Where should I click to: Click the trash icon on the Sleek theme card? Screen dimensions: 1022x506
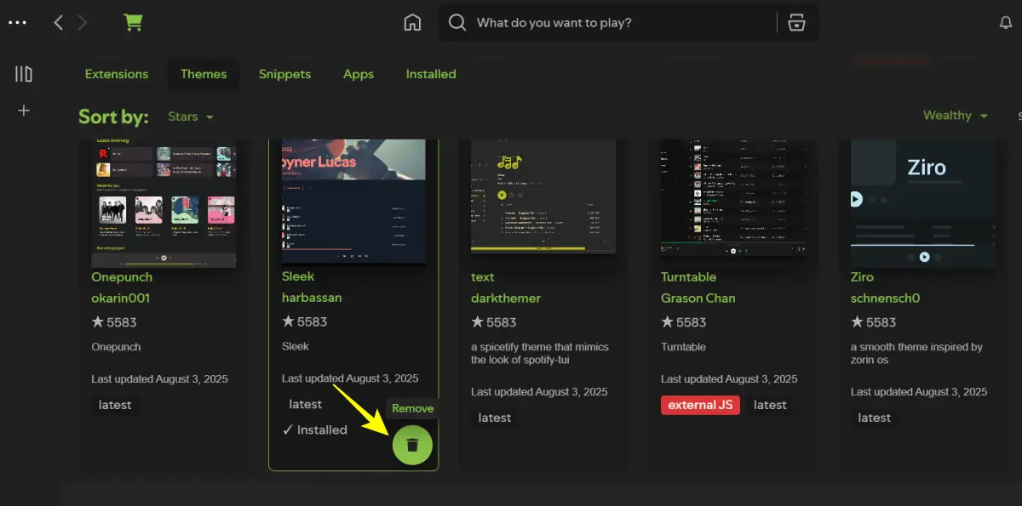412,445
